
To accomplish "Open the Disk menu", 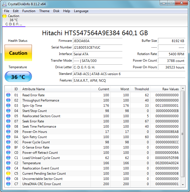I will click(56, 11).
